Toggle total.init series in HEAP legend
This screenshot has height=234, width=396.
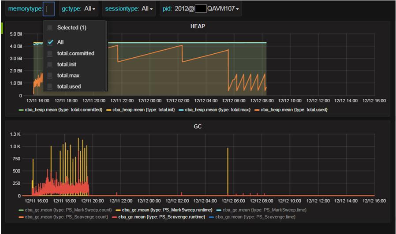[144, 110]
